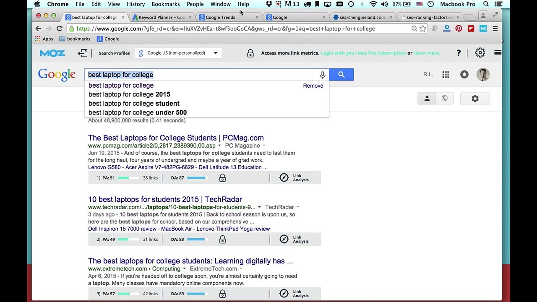Click the Google account profile photo
The width and height of the screenshot is (537, 302).
pos(483,75)
